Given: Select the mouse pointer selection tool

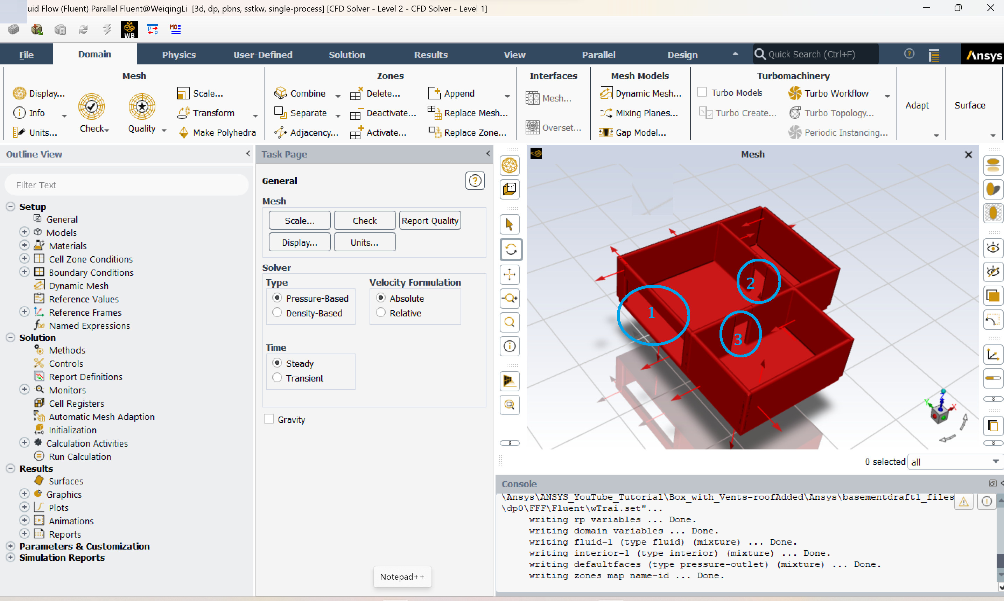Looking at the screenshot, I should pyautogui.click(x=510, y=225).
